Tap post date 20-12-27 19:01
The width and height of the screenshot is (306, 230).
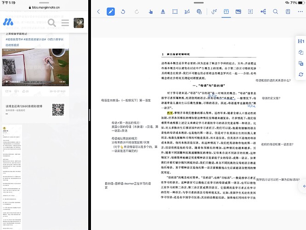pyautogui.click(x=57, y=91)
